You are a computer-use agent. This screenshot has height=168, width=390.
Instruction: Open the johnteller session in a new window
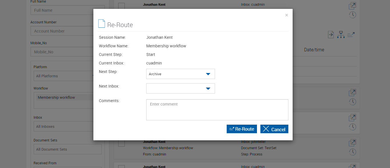[x=353, y=143]
